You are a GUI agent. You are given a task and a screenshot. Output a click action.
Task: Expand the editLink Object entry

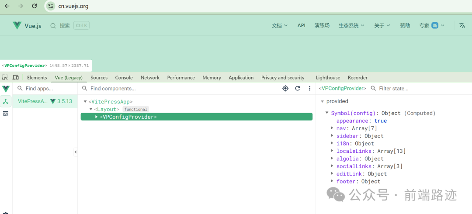point(332,173)
